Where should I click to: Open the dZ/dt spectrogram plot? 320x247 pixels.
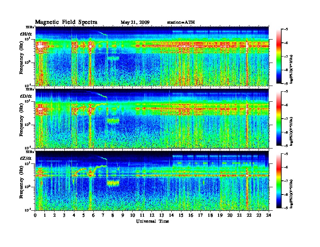pos(152,181)
